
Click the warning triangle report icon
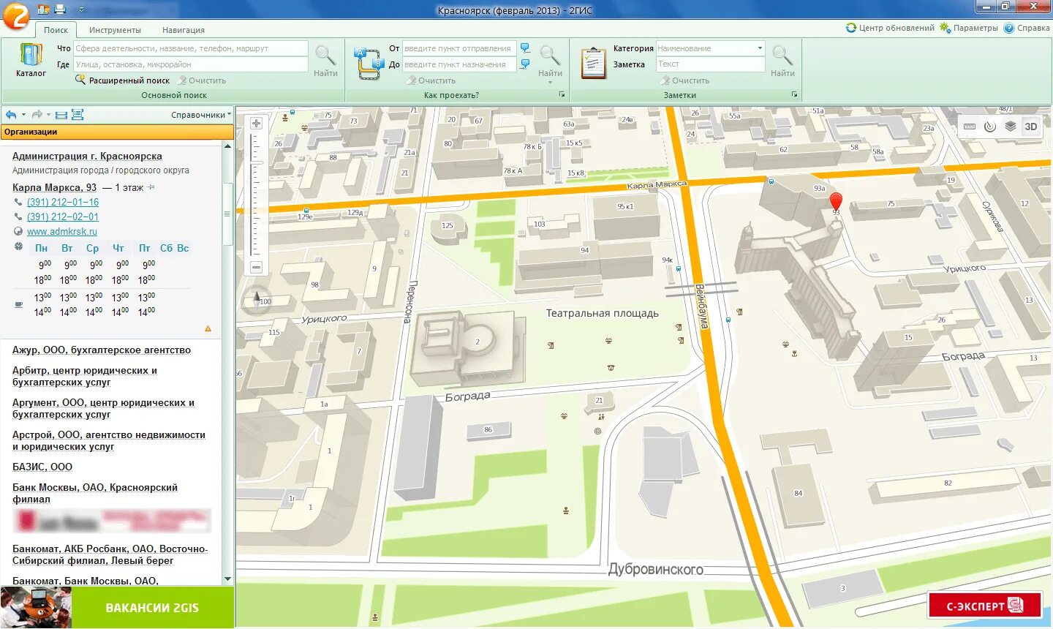(x=208, y=328)
